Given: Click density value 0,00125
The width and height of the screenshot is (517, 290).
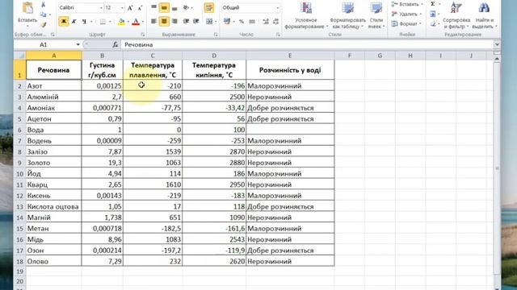Looking at the screenshot, I should pos(103,86).
